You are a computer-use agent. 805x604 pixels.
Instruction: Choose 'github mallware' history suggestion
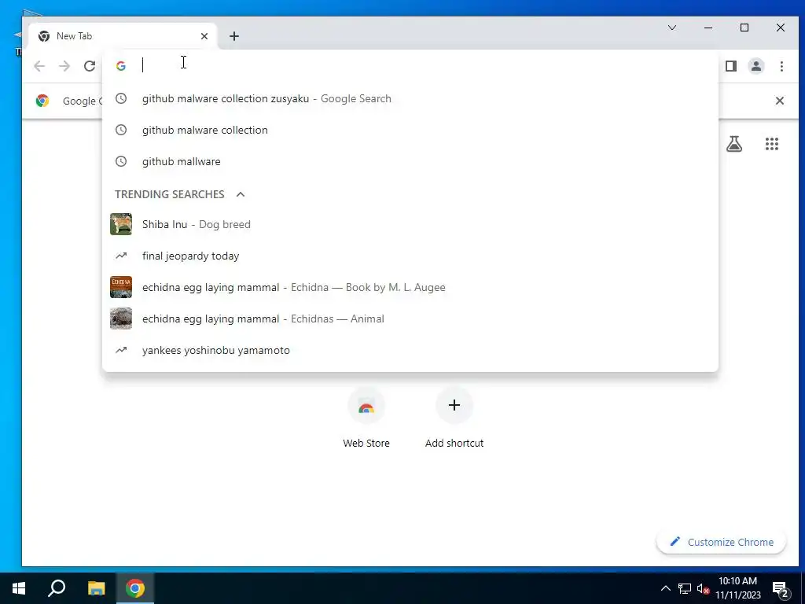410,161
